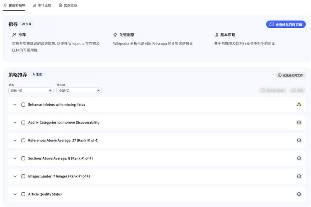This screenshot has height=207, width=311.
Task: Click the Article Quality Status title
Action: 45,194
